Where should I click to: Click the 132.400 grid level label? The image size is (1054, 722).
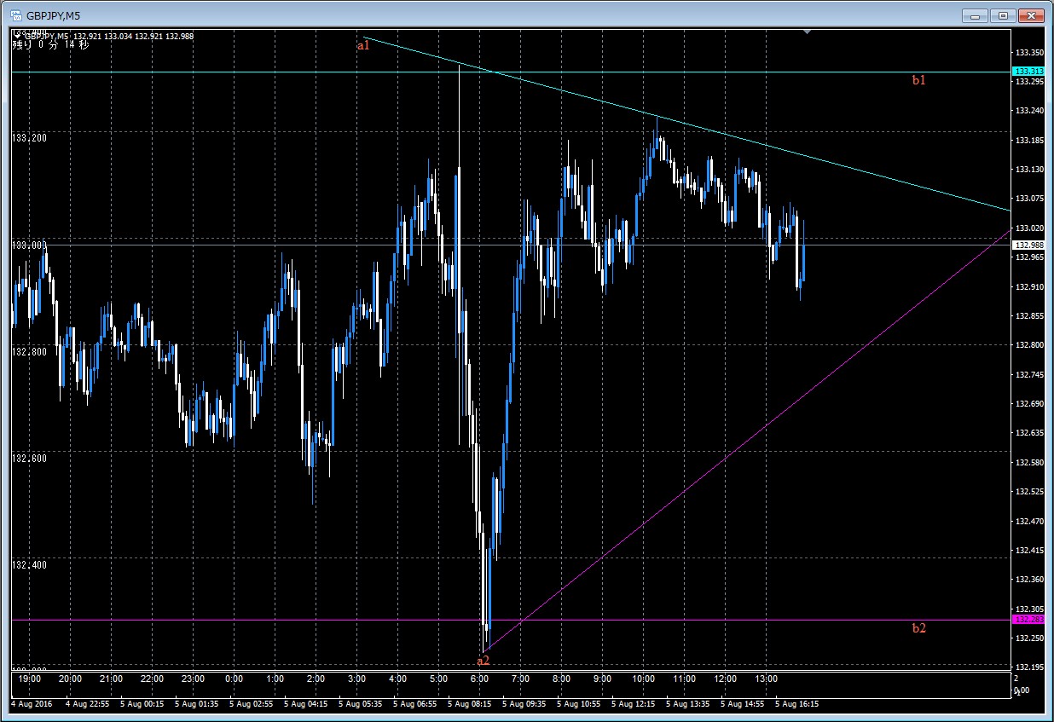click(29, 564)
